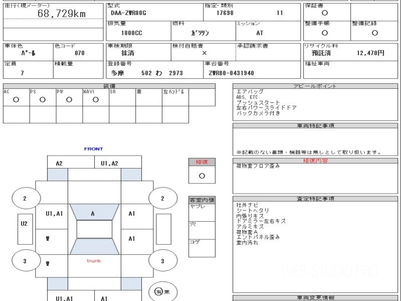Screen dimensions: 401x301
Task: Select the model code DAA-ZWR80G
Action: pyautogui.click(x=129, y=13)
